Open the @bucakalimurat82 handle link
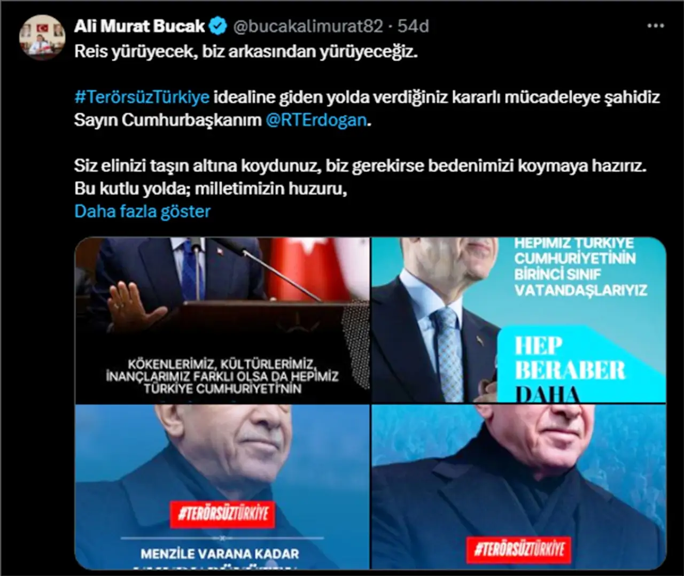Image resolution: width=684 pixels, height=576 pixels. click(x=308, y=26)
